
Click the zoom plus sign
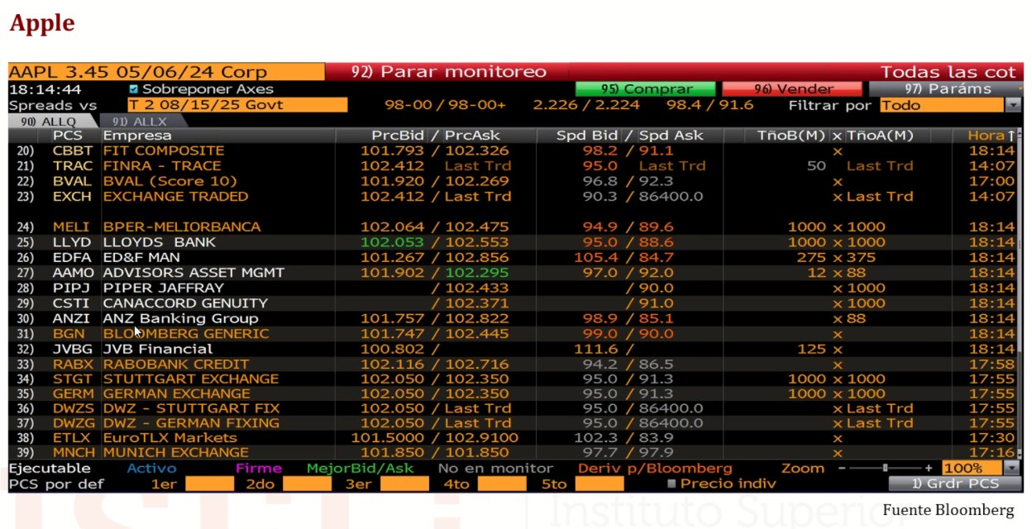click(929, 468)
